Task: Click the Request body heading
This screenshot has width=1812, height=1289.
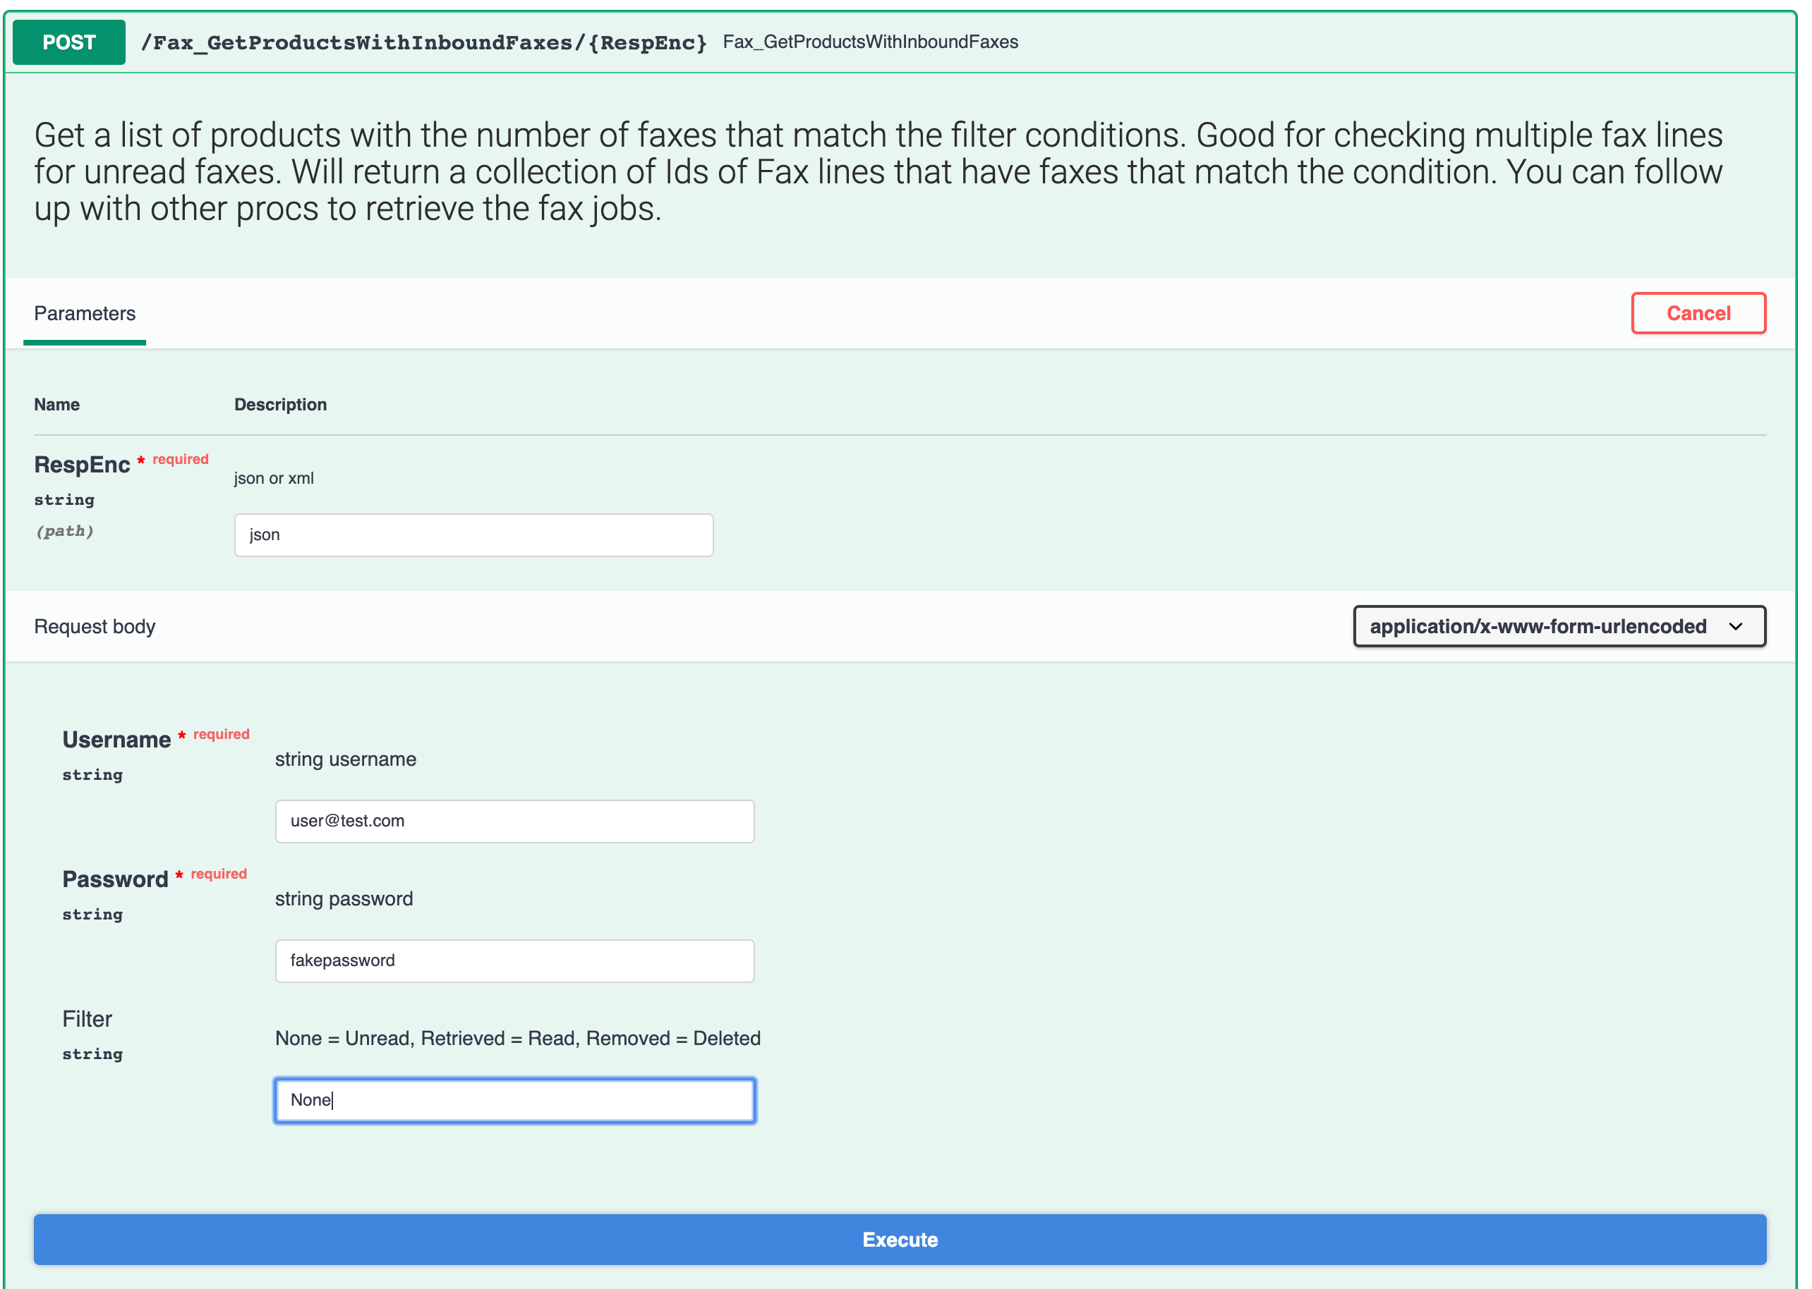Action: (95, 626)
